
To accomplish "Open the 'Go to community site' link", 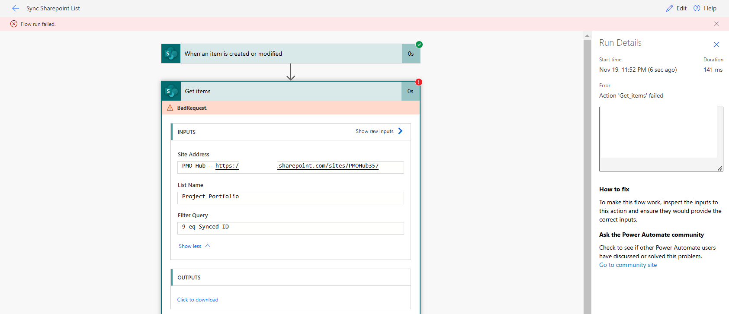I will (628, 265).
